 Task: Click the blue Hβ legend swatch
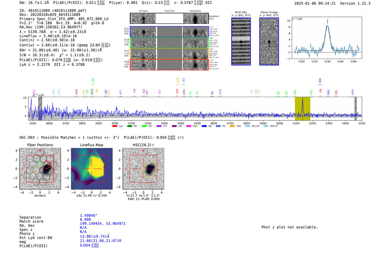click(x=204, y=126)
